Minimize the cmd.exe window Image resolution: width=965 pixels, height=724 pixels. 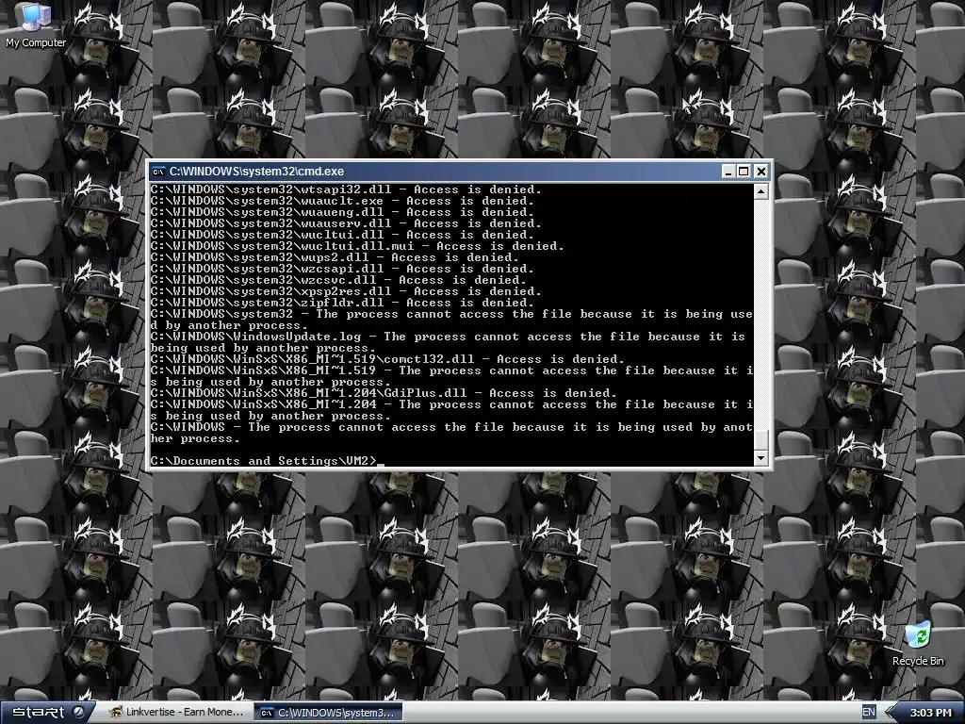pyautogui.click(x=728, y=172)
